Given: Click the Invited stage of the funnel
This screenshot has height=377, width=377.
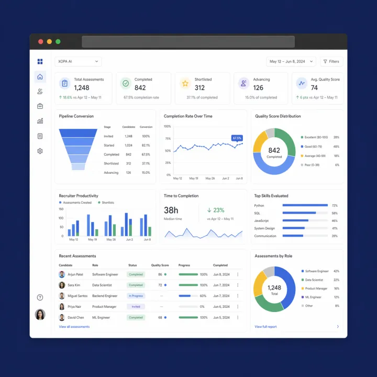Looking at the screenshot, I should click(x=78, y=133).
